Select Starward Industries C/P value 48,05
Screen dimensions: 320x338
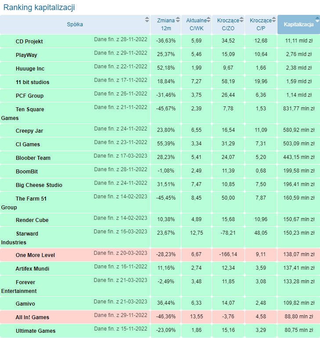pyautogui.click(x=261, y=233)
